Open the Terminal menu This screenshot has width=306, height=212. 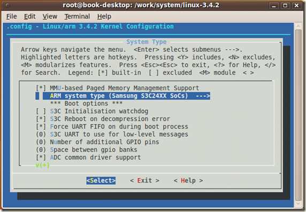77,17
